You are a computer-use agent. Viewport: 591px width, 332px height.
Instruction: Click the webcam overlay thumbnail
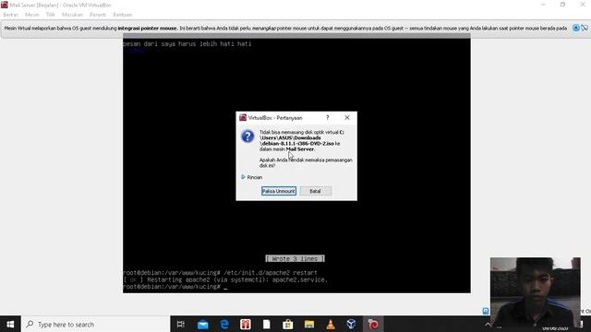click(536, 291)
